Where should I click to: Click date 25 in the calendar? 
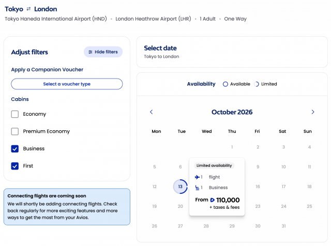tap(309, 206)
